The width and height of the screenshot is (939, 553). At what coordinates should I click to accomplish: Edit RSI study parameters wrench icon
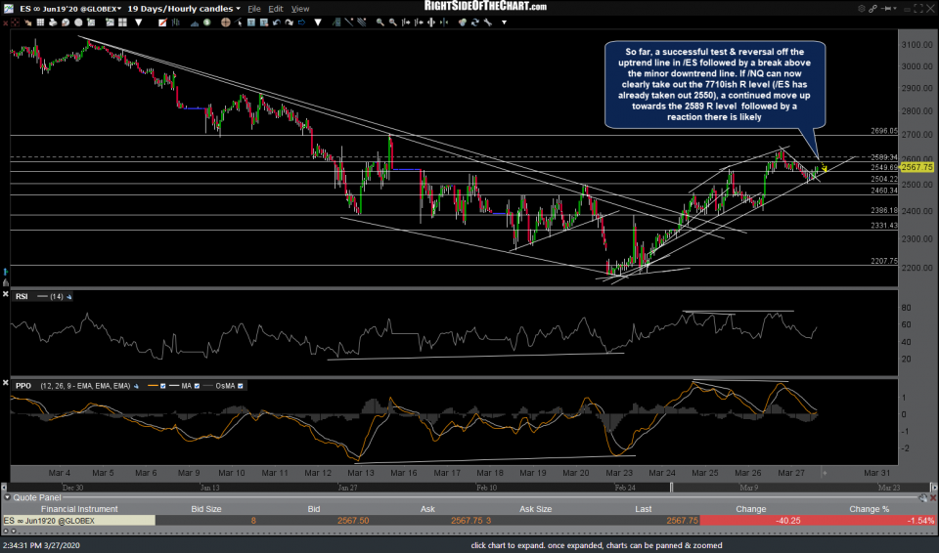tap(68, 297)
